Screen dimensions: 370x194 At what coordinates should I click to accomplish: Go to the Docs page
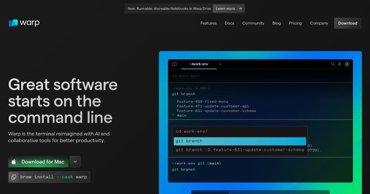229,23
